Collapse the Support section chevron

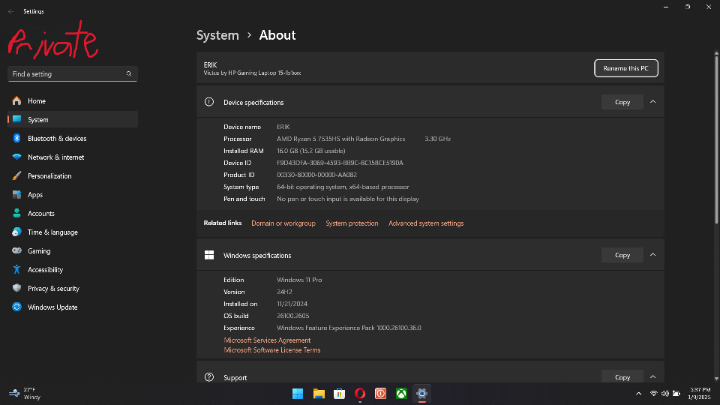coord(652,377)
